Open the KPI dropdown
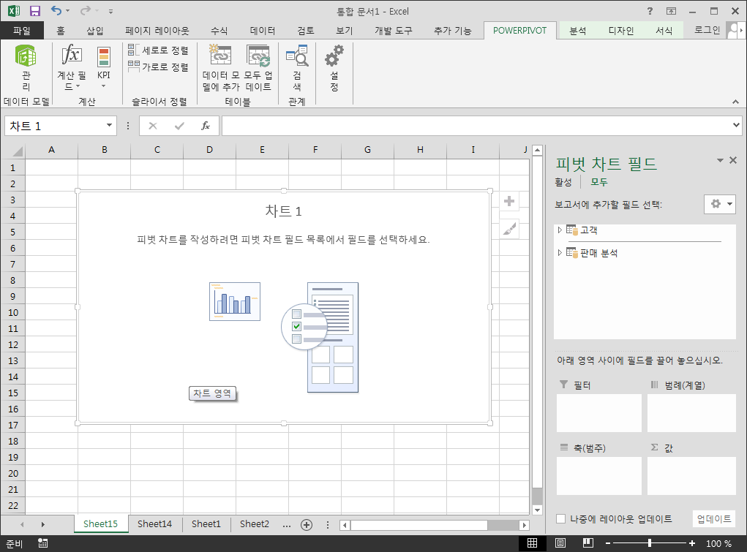Screen dimensions: 747x552 pos(103,67)
